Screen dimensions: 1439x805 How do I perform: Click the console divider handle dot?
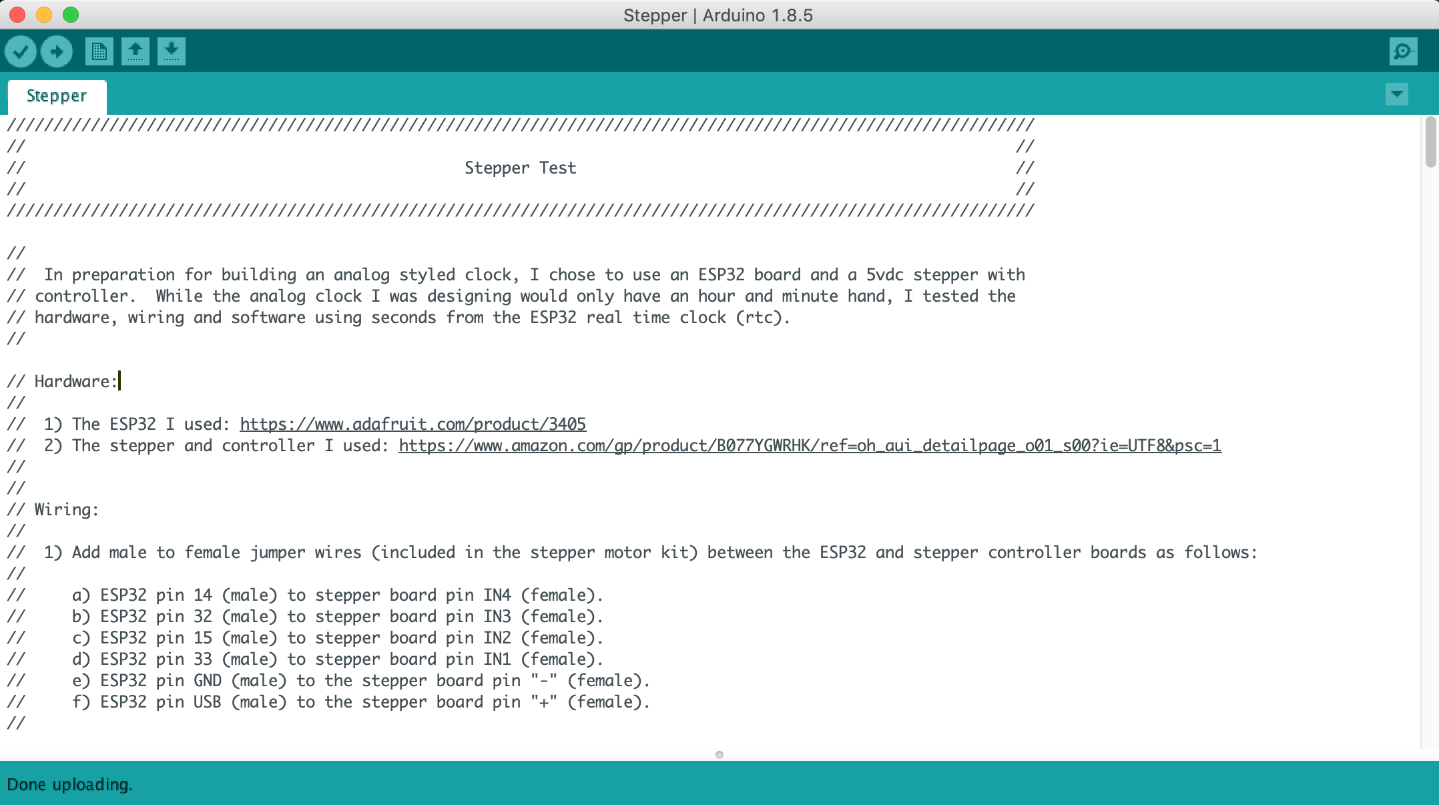click(x=719, y=755)
